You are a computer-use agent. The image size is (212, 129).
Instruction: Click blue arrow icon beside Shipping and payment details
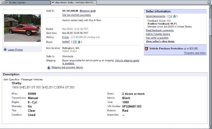click(49, 68)
